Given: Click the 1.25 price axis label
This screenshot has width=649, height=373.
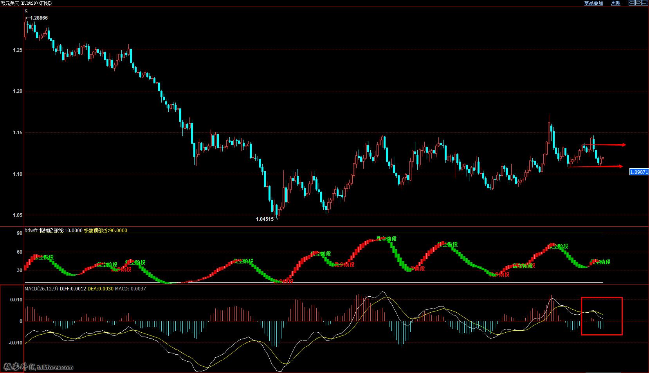Looking at the screenshot, I should pyautogui.click(x=17, y=50).
